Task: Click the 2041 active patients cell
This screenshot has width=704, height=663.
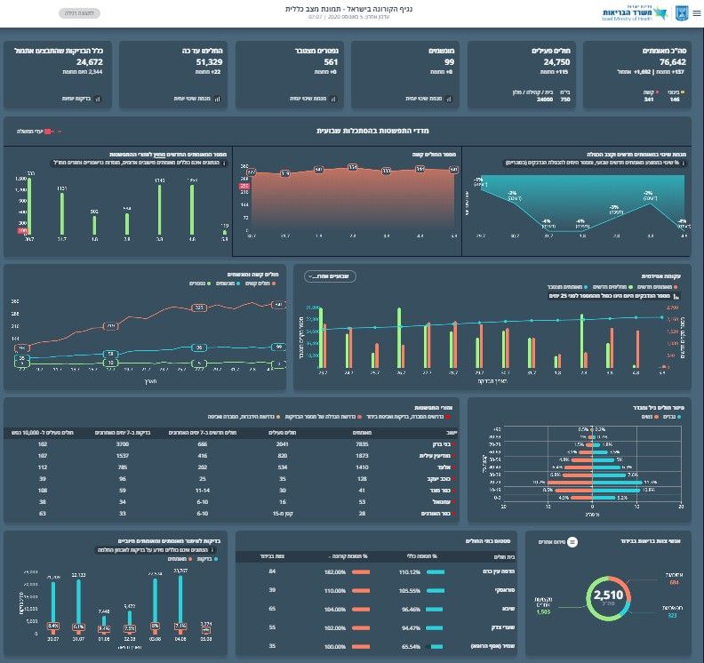Action: click(282, 444)
